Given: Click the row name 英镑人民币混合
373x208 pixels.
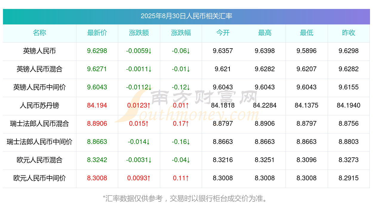Looking at the screenshot, I should 39,69.
